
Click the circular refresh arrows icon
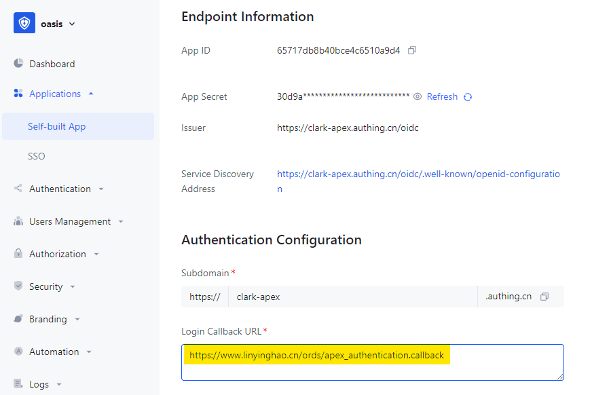pos(468,97)
